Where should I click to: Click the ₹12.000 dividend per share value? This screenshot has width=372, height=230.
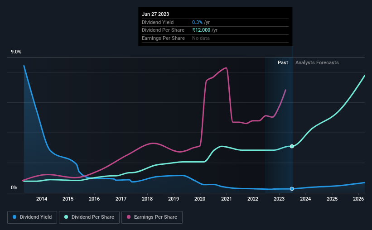201,30
